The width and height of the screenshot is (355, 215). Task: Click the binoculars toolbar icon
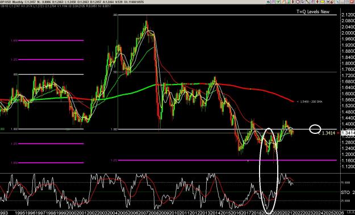coord(327,2)
